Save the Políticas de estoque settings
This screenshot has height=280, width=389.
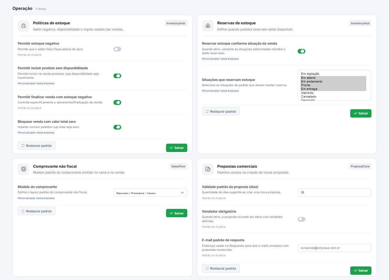coord(177,148)
